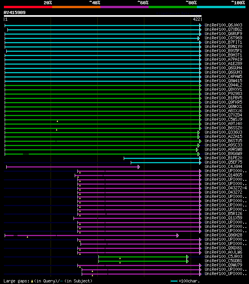The width and height of the screenshot is (249, 284).
Task: Select the UniRef100_Q6NKX1 label
Action: click(223, 106)
